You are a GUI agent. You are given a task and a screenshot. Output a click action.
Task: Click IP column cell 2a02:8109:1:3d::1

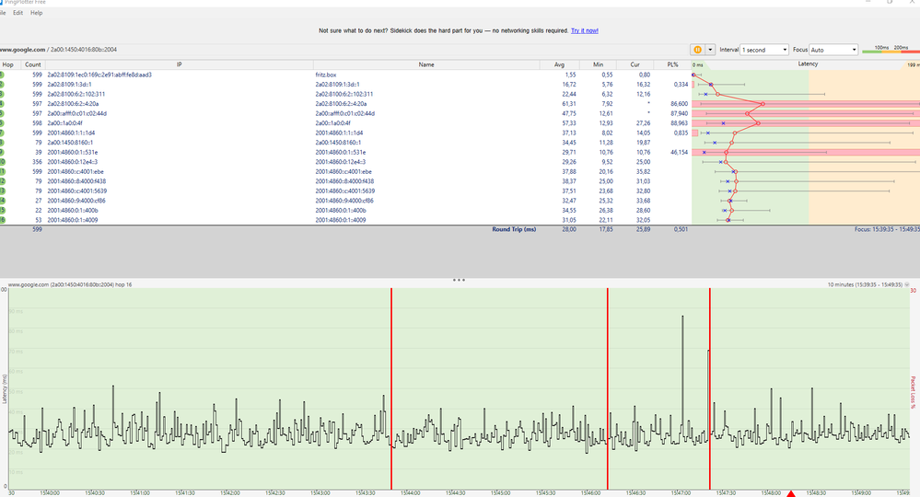point(69,85)
